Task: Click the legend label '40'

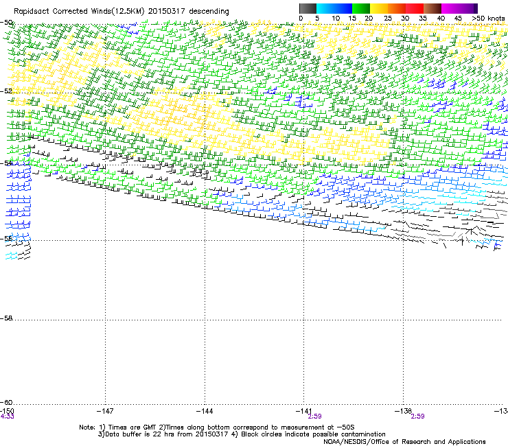Action: pyautogui.click(x=441, y=19)
